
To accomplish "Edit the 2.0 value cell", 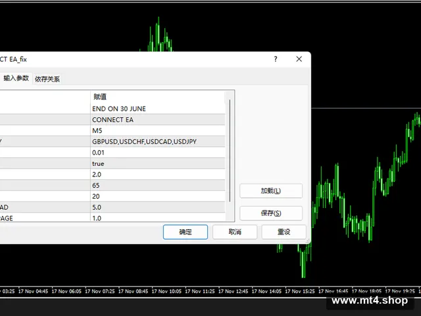I will click(158, 174).
